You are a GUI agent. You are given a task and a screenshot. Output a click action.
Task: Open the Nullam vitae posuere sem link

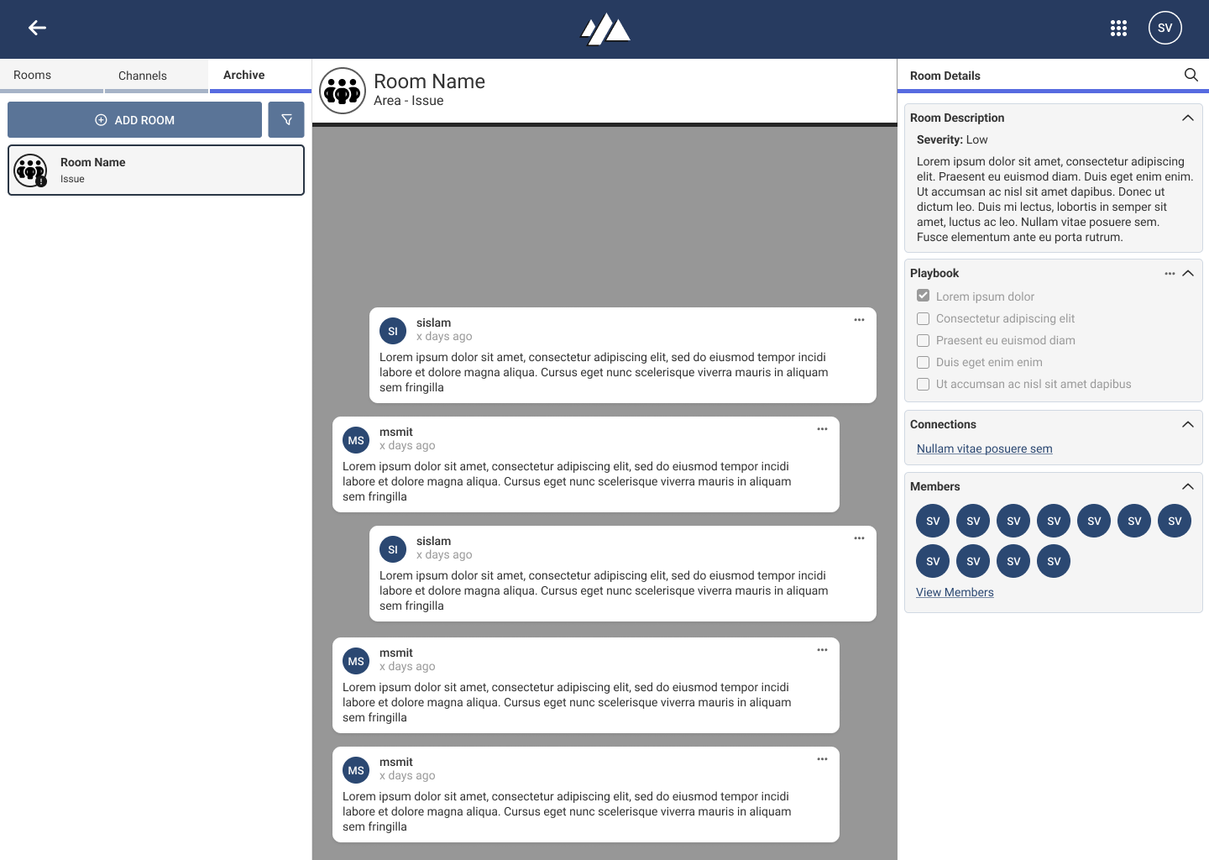point(984,448)
